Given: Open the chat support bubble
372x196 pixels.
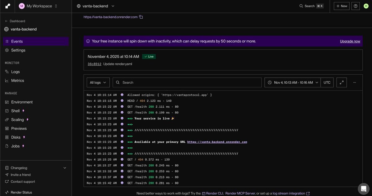Looking at the screenshot, I should click(x=363, y=189).
